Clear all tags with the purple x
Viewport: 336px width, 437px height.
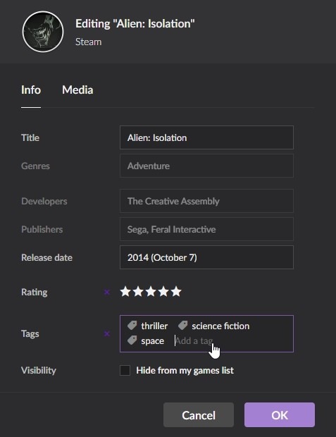pos(106,333)
